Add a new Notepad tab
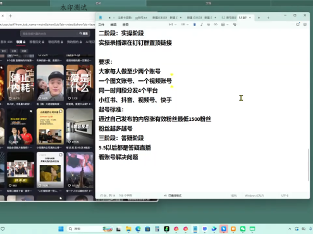The width and height of the screenshot is (313, 234). coord(268,18)
